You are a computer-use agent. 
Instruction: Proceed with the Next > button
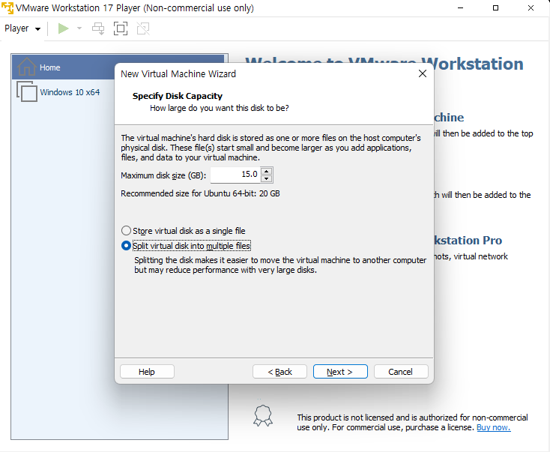(x=340, y=372)
